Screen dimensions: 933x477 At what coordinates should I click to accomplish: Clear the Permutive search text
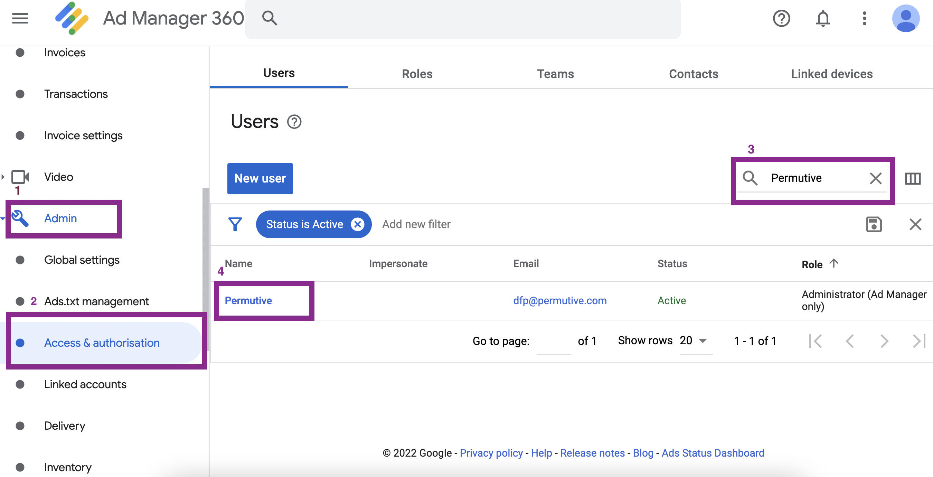coord(875,178)
